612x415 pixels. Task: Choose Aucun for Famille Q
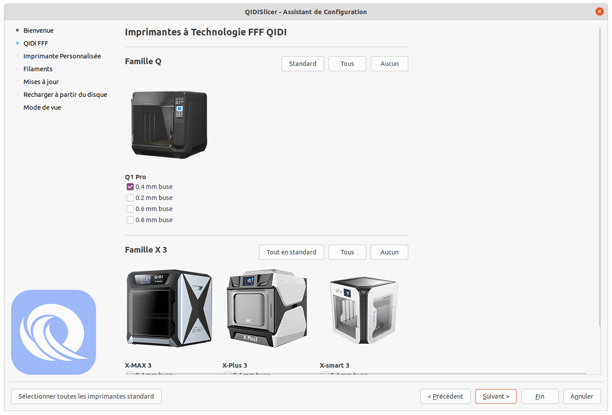click(x=389, y=64)
